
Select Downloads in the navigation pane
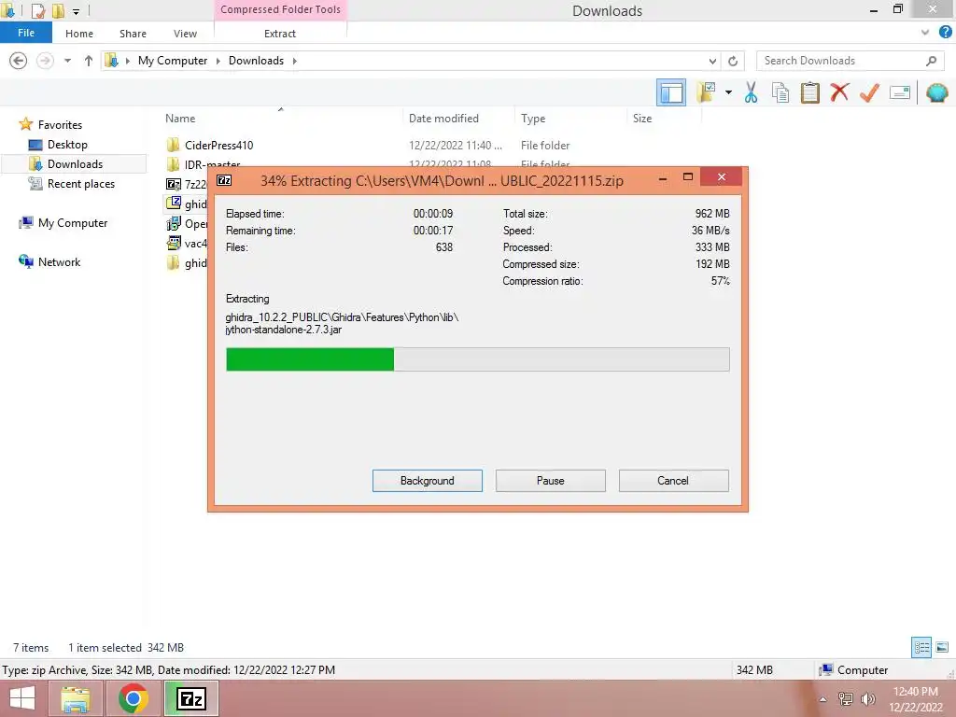(x=75, y=164)
